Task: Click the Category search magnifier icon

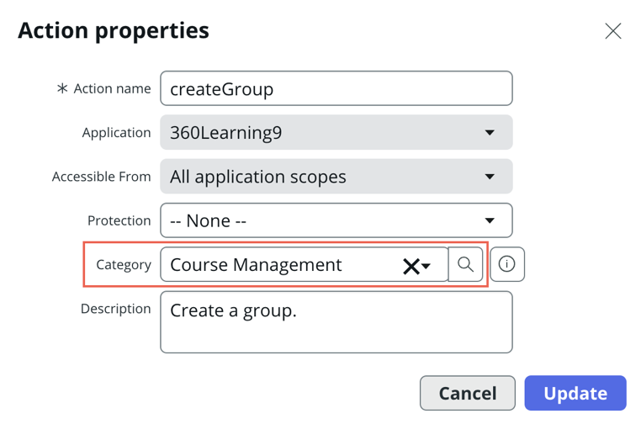Action: click(465, 264)
